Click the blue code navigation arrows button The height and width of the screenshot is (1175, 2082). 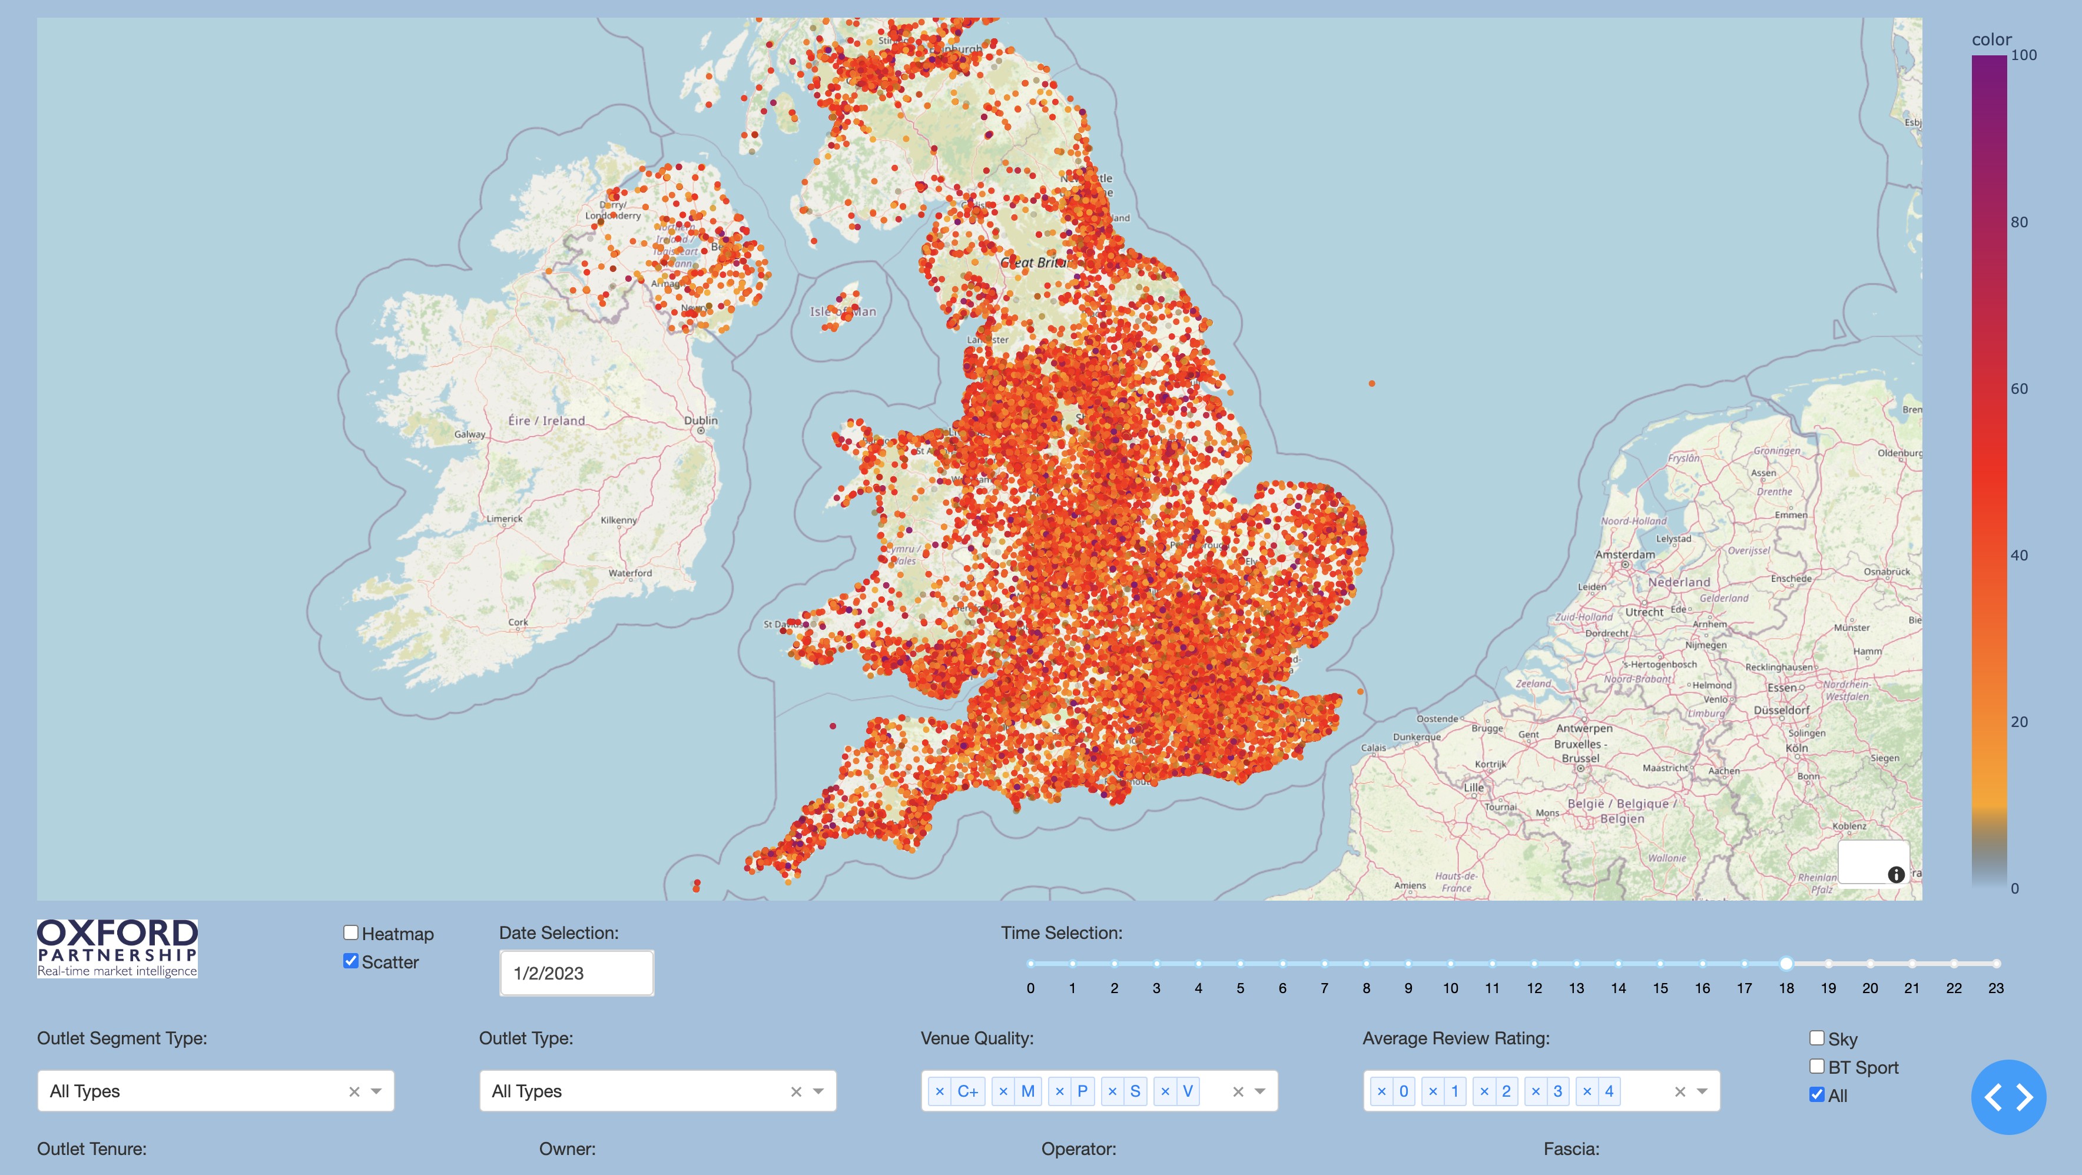coord(2008,1097)
